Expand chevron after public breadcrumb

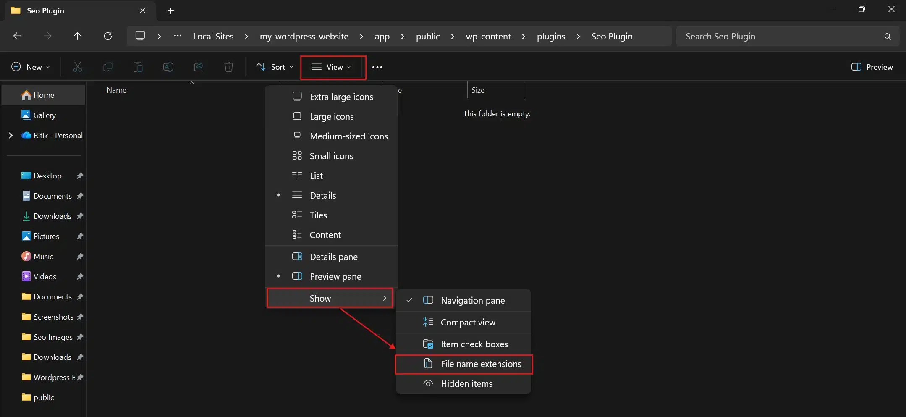[453, 37]
